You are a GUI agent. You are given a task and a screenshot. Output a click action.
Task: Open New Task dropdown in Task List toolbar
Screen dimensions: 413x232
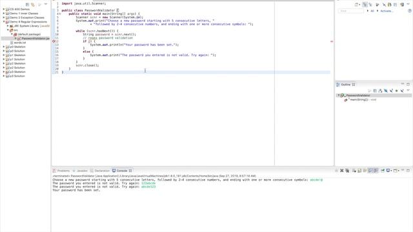click(359, 5)
